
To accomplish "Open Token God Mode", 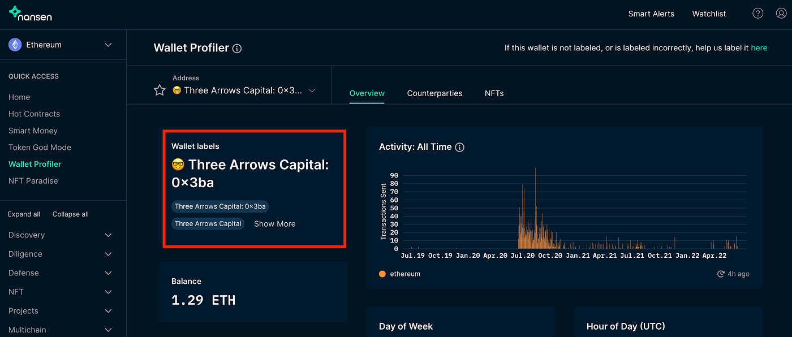I will coord(40,147).
